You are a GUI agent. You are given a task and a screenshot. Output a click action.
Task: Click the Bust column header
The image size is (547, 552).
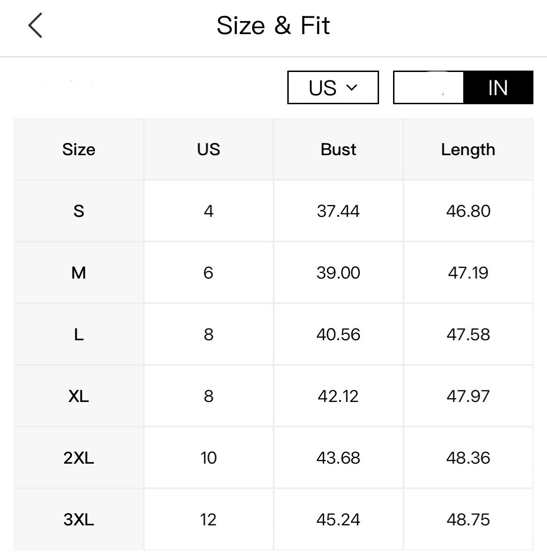pyautogui.click(x=338, y=150)
